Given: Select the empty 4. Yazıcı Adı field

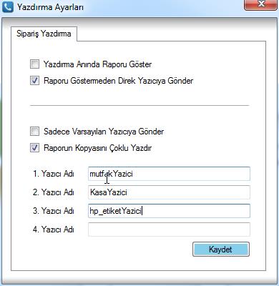Looking at the screenshot, I should (169, 230).
